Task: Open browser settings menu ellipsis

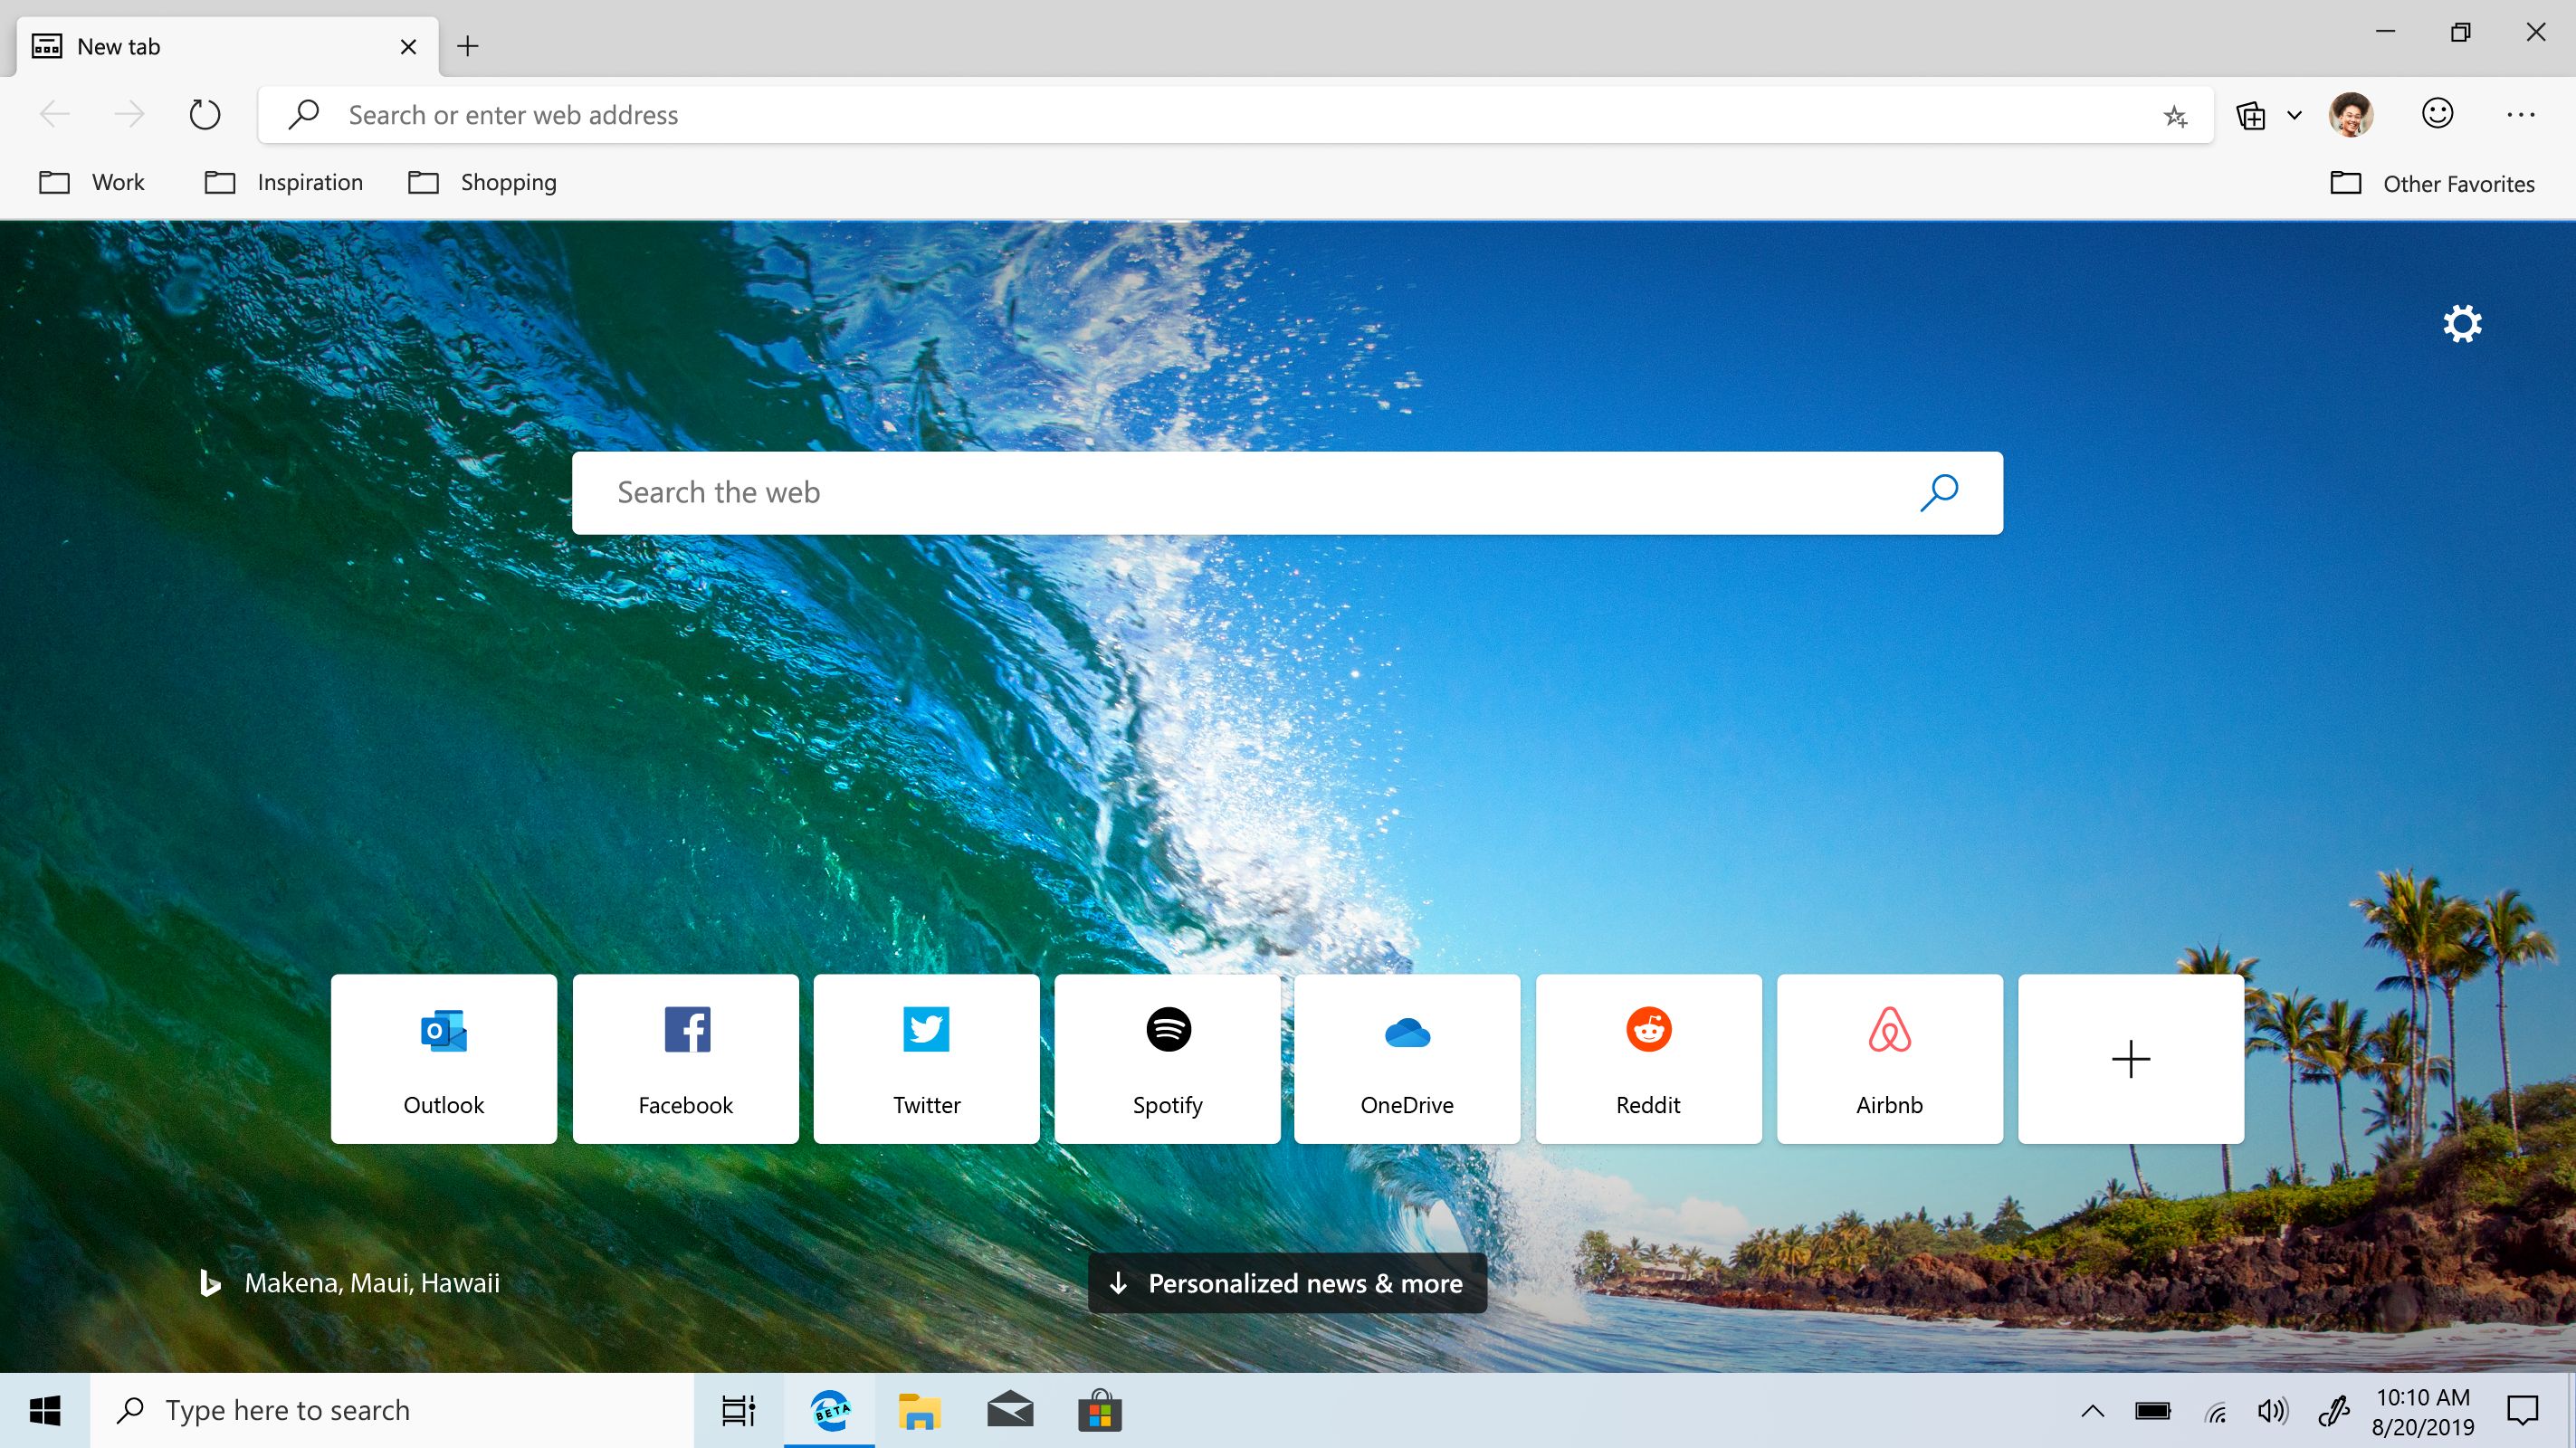Action: tap(2521, 115)
